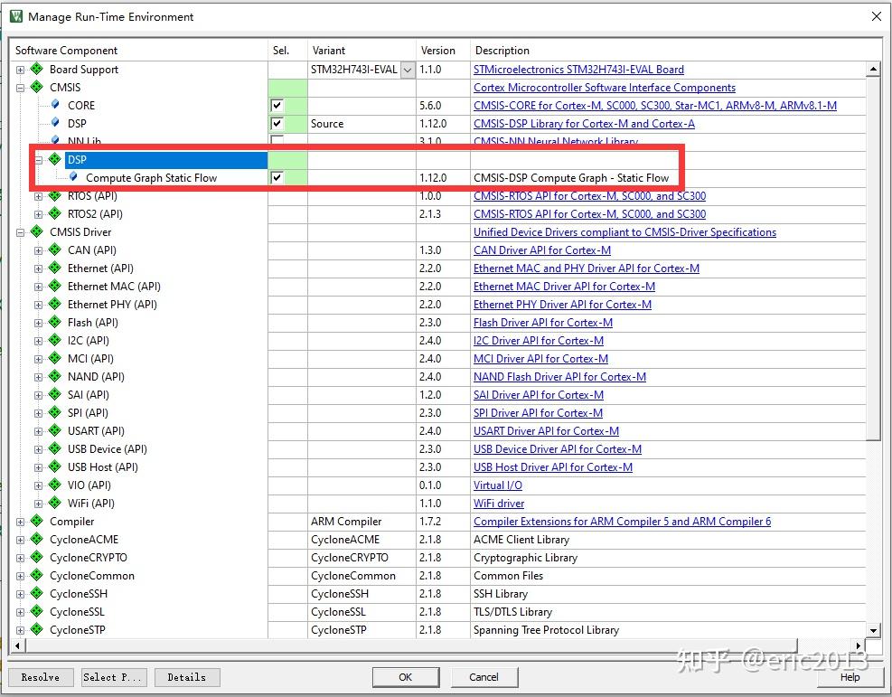Click the Select Packs button
892x697 pixels.
[115, 677]
